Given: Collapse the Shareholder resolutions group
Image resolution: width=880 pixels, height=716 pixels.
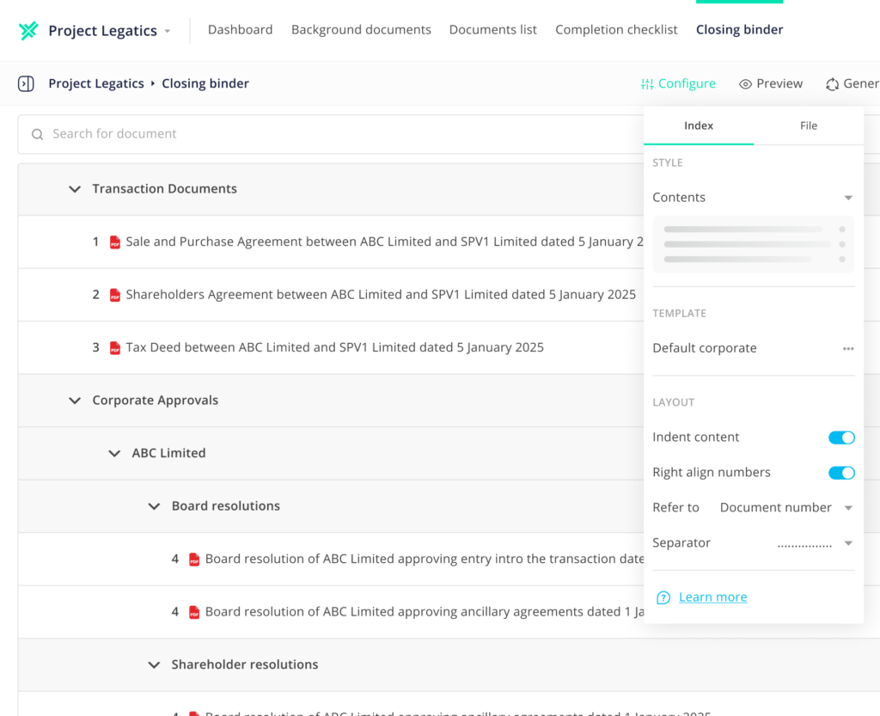Looking at the screenshot, I should coord(155,665).
